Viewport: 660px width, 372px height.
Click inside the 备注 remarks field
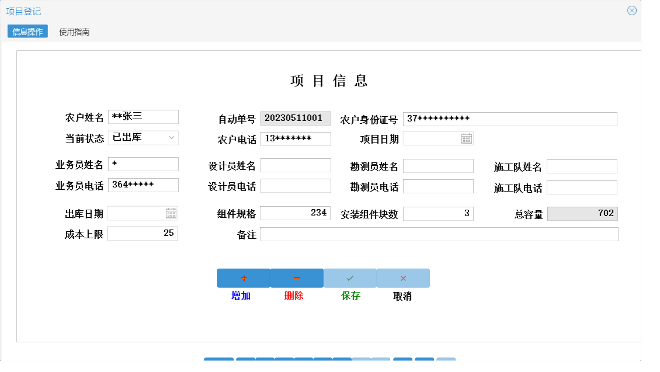click(x=438, y=234)
